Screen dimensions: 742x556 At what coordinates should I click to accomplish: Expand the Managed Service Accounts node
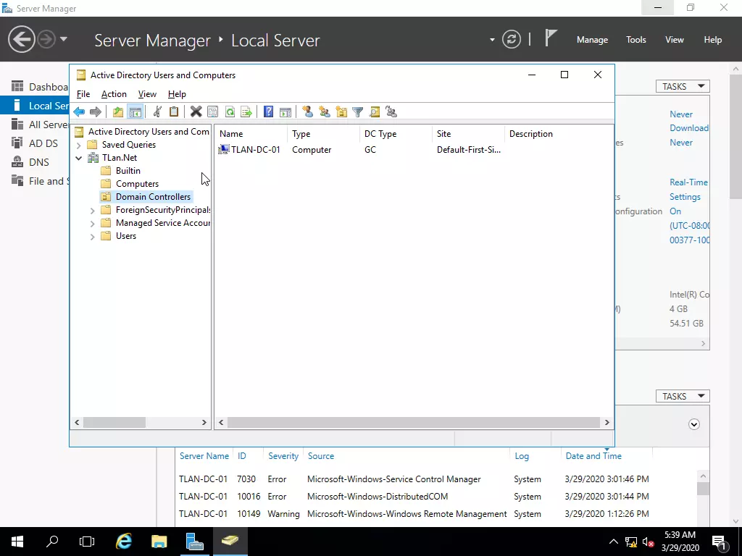93,223
